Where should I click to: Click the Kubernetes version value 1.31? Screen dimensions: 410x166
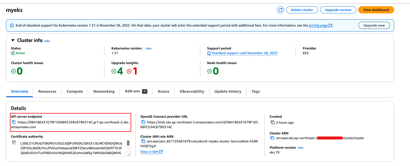click(115, 53)
